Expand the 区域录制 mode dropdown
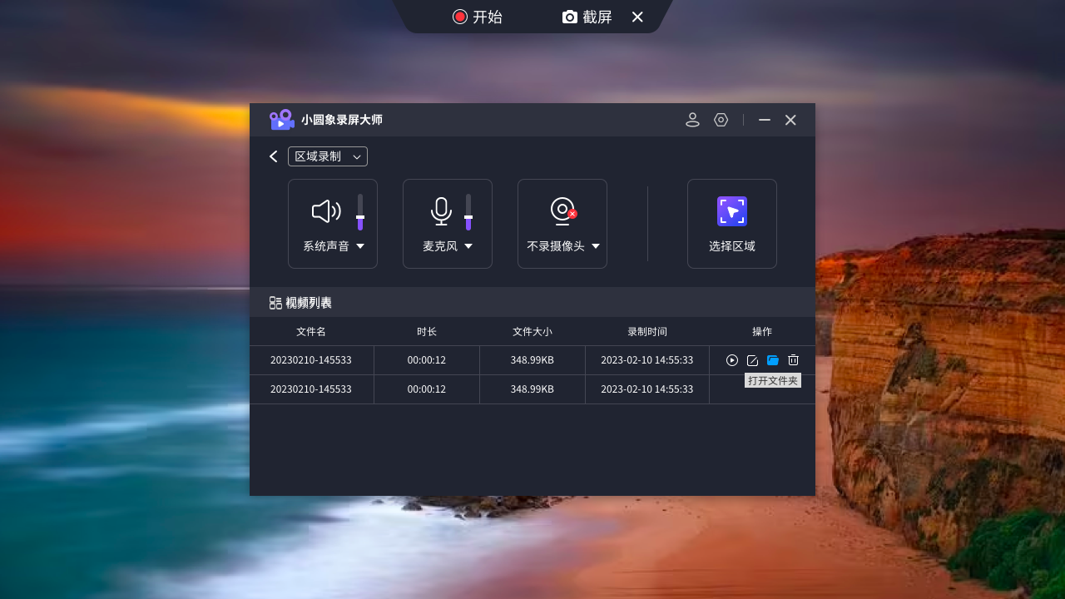The height and width of the screenshot is (599, 1065). coord(328,156)
